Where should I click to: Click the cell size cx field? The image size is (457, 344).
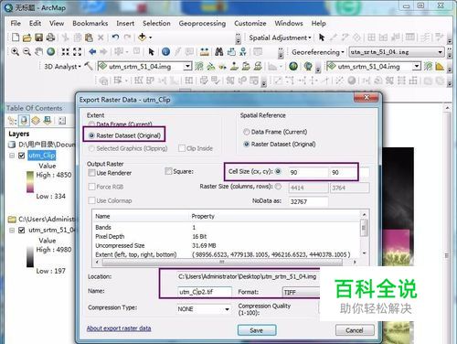(x=308, y=172)
